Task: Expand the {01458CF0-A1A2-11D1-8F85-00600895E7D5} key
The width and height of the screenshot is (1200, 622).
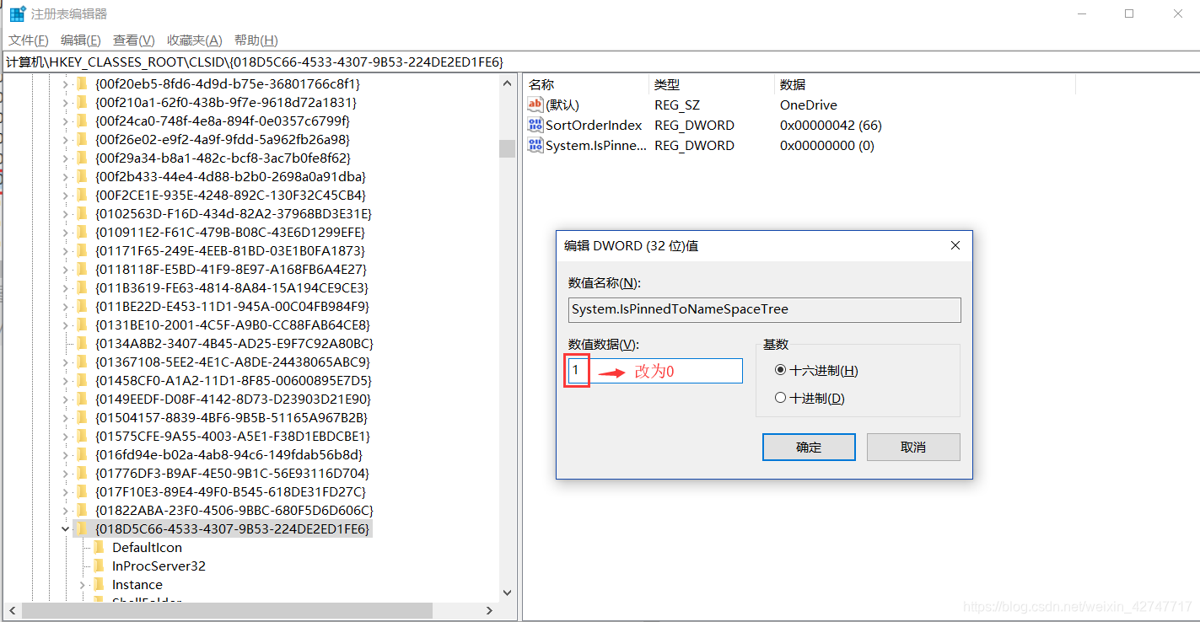Action: tap(66, 380)
